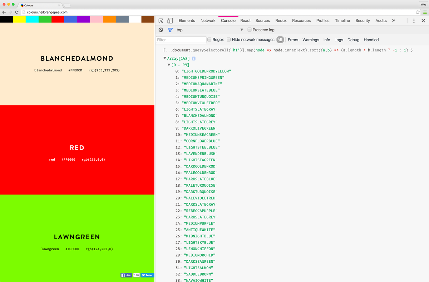Pick the purple swatch in top strip
The height and width of the screenshot is (282, 429).
(84, 19)
